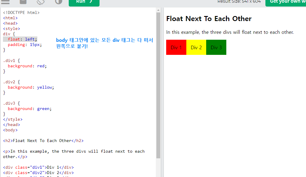Click the yellow Div 2 box

pos(196,47)
